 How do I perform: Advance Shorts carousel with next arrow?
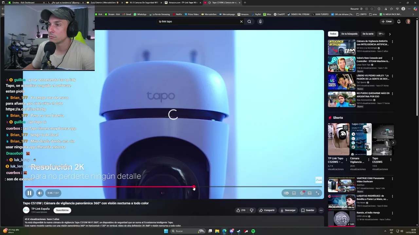[x=393, y=143]
